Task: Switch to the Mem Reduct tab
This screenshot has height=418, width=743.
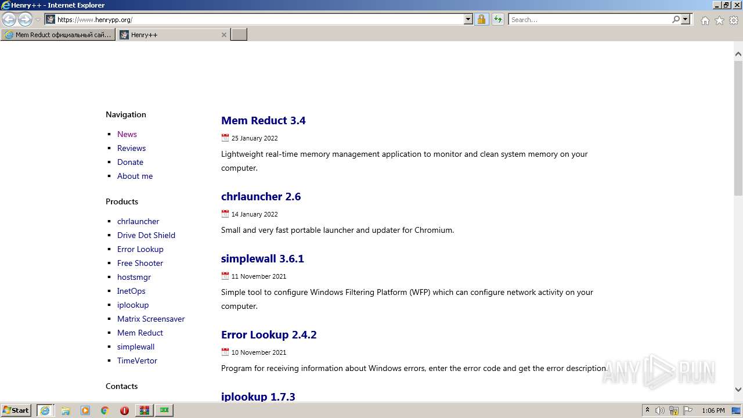Action: pos(58,35)
